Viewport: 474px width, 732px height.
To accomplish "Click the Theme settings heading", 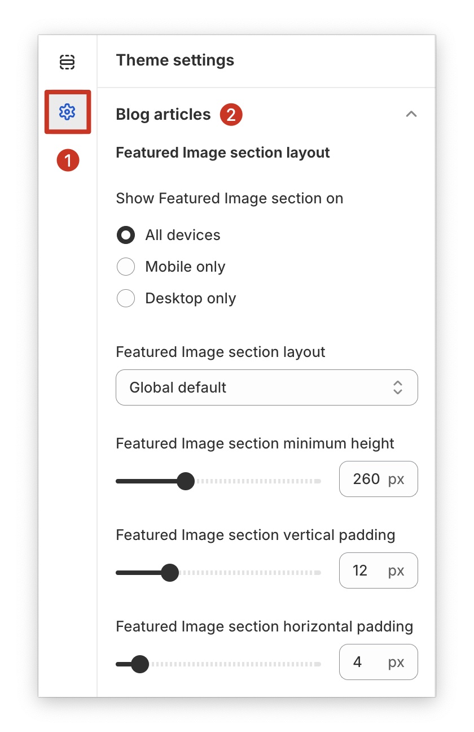I will click(x=175, y=60).
